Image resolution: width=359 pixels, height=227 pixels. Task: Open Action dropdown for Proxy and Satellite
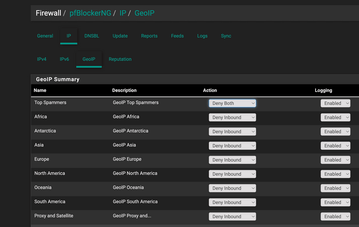click(232, 217)
